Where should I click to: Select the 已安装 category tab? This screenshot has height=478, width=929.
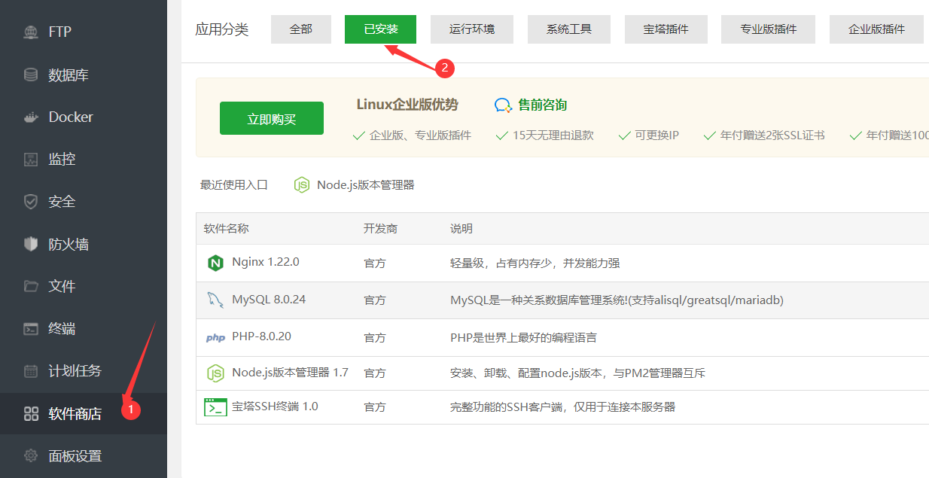380,29
